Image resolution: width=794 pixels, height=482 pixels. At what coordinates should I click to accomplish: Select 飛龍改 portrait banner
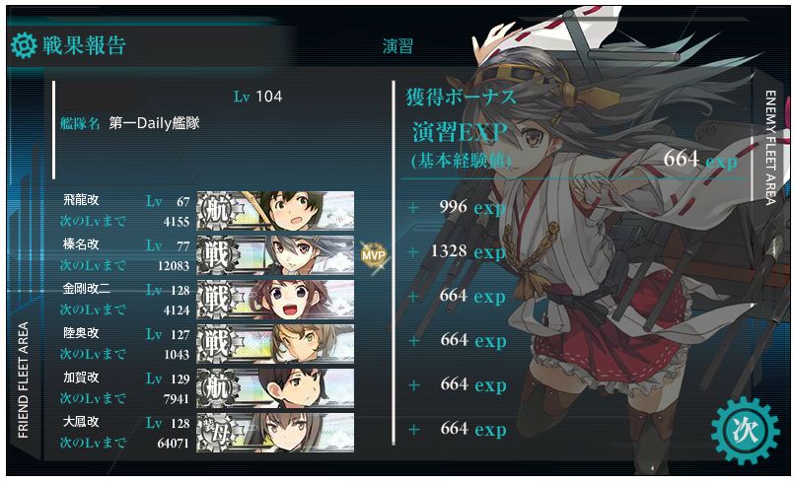pos(275,211)
